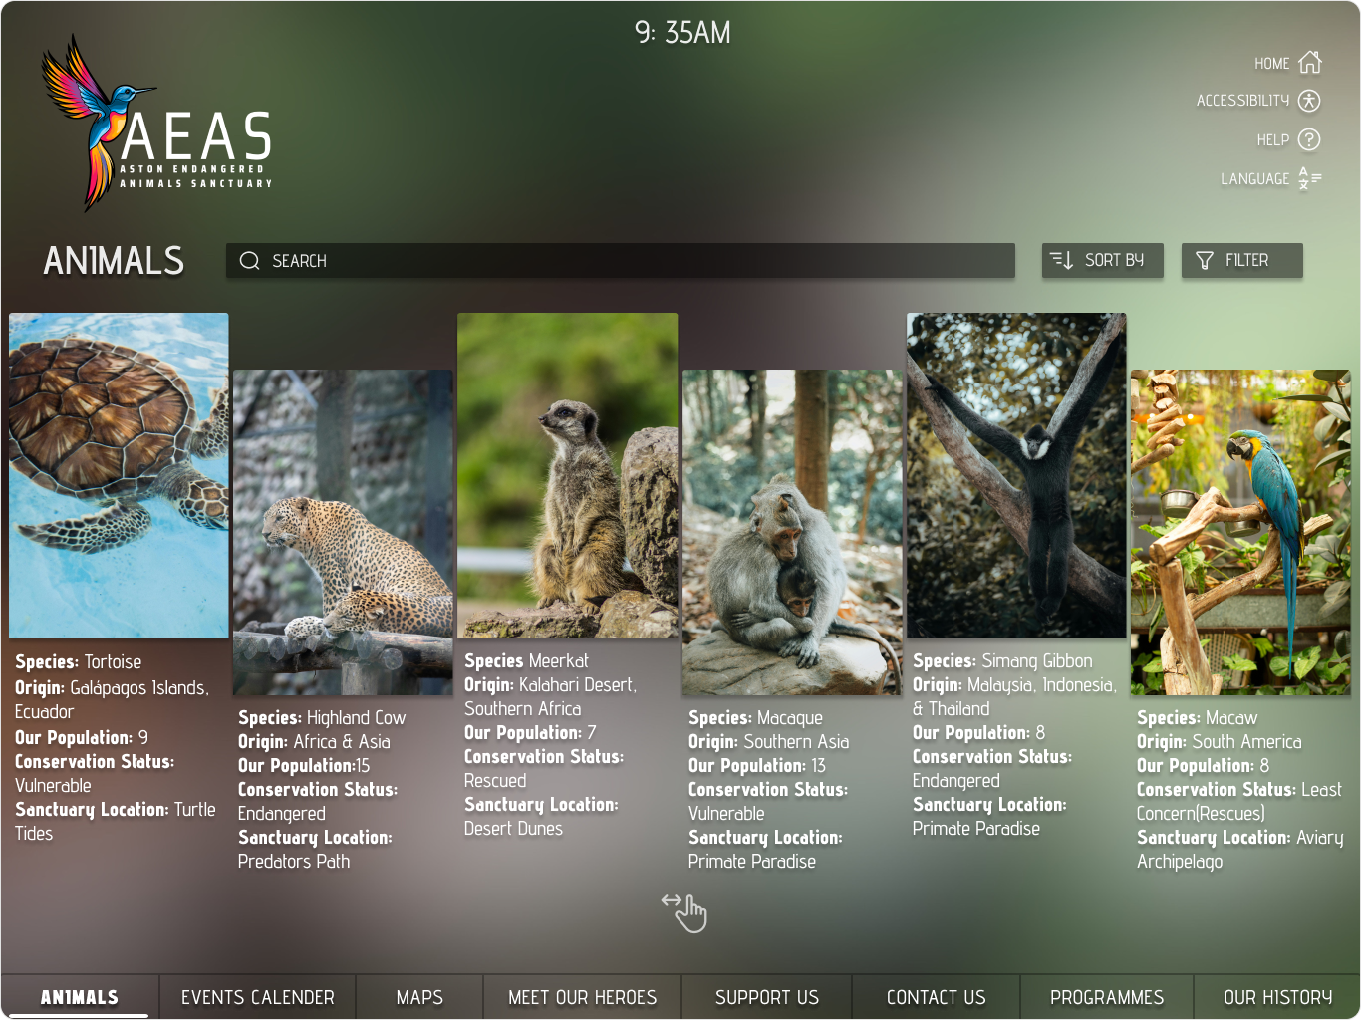Open the Accessibility options icon

coord(1308,101)
